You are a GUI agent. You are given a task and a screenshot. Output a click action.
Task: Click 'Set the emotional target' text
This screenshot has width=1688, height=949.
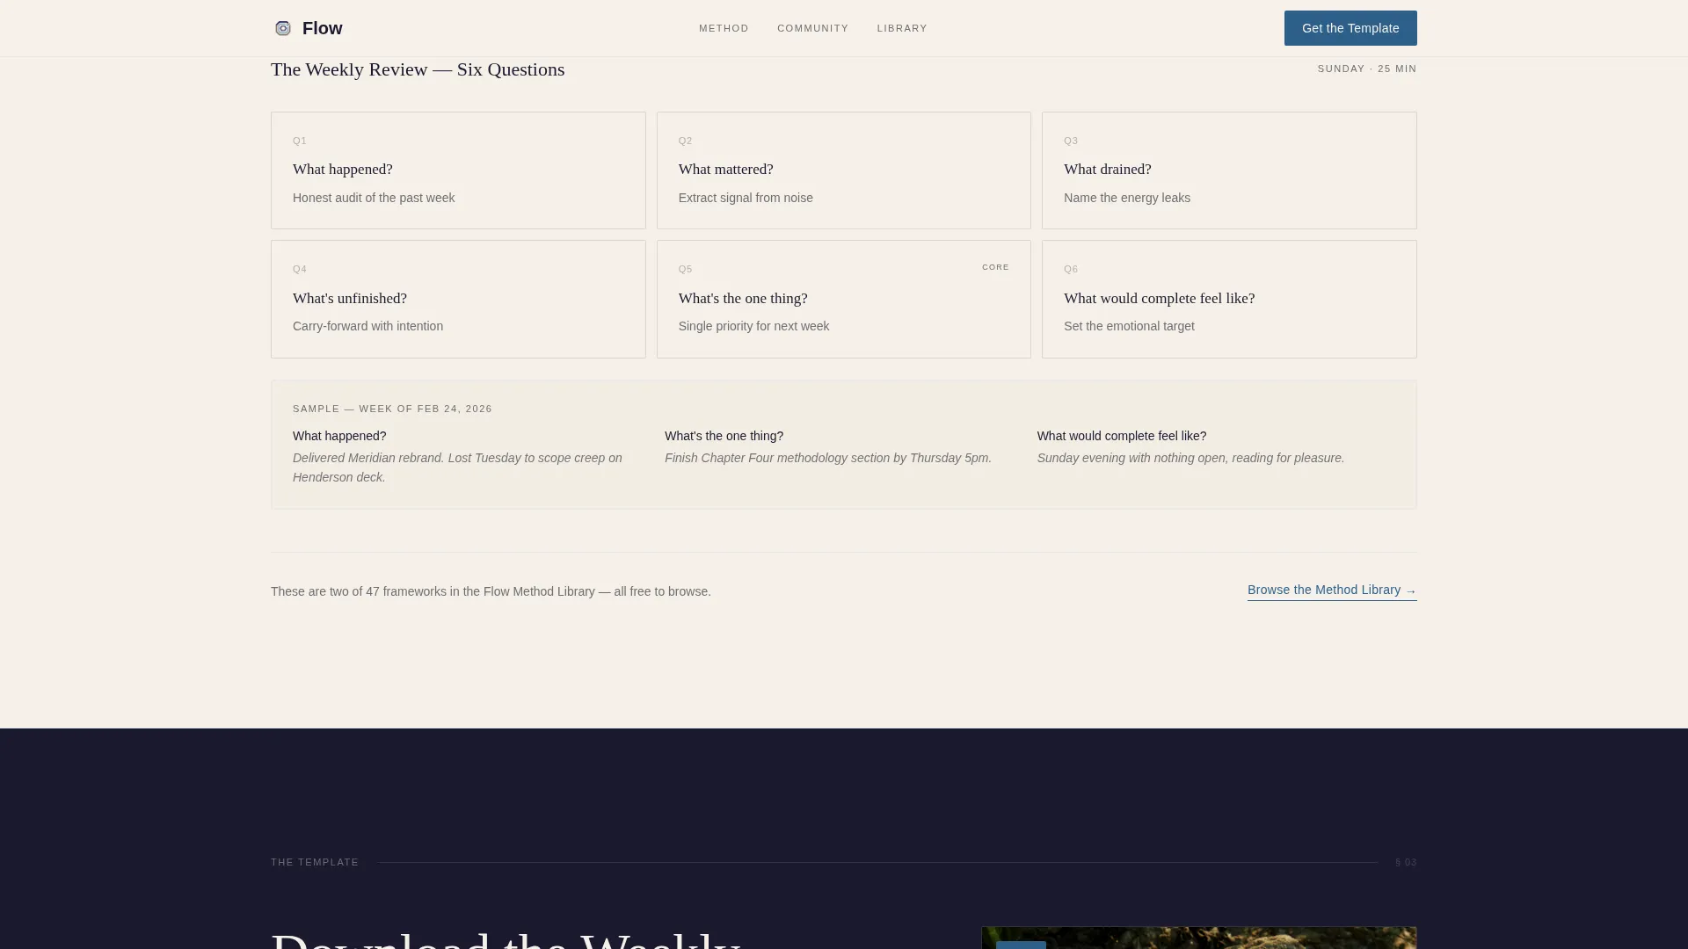click(x=1129, y=326)
